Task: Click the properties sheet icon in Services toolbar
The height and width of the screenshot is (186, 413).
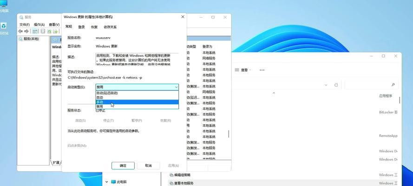Action: pos(43,31)
